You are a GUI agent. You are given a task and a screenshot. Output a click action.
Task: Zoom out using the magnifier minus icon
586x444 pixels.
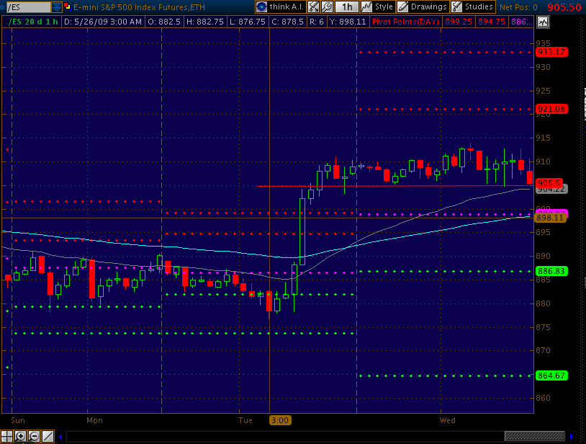pos(34,436)
